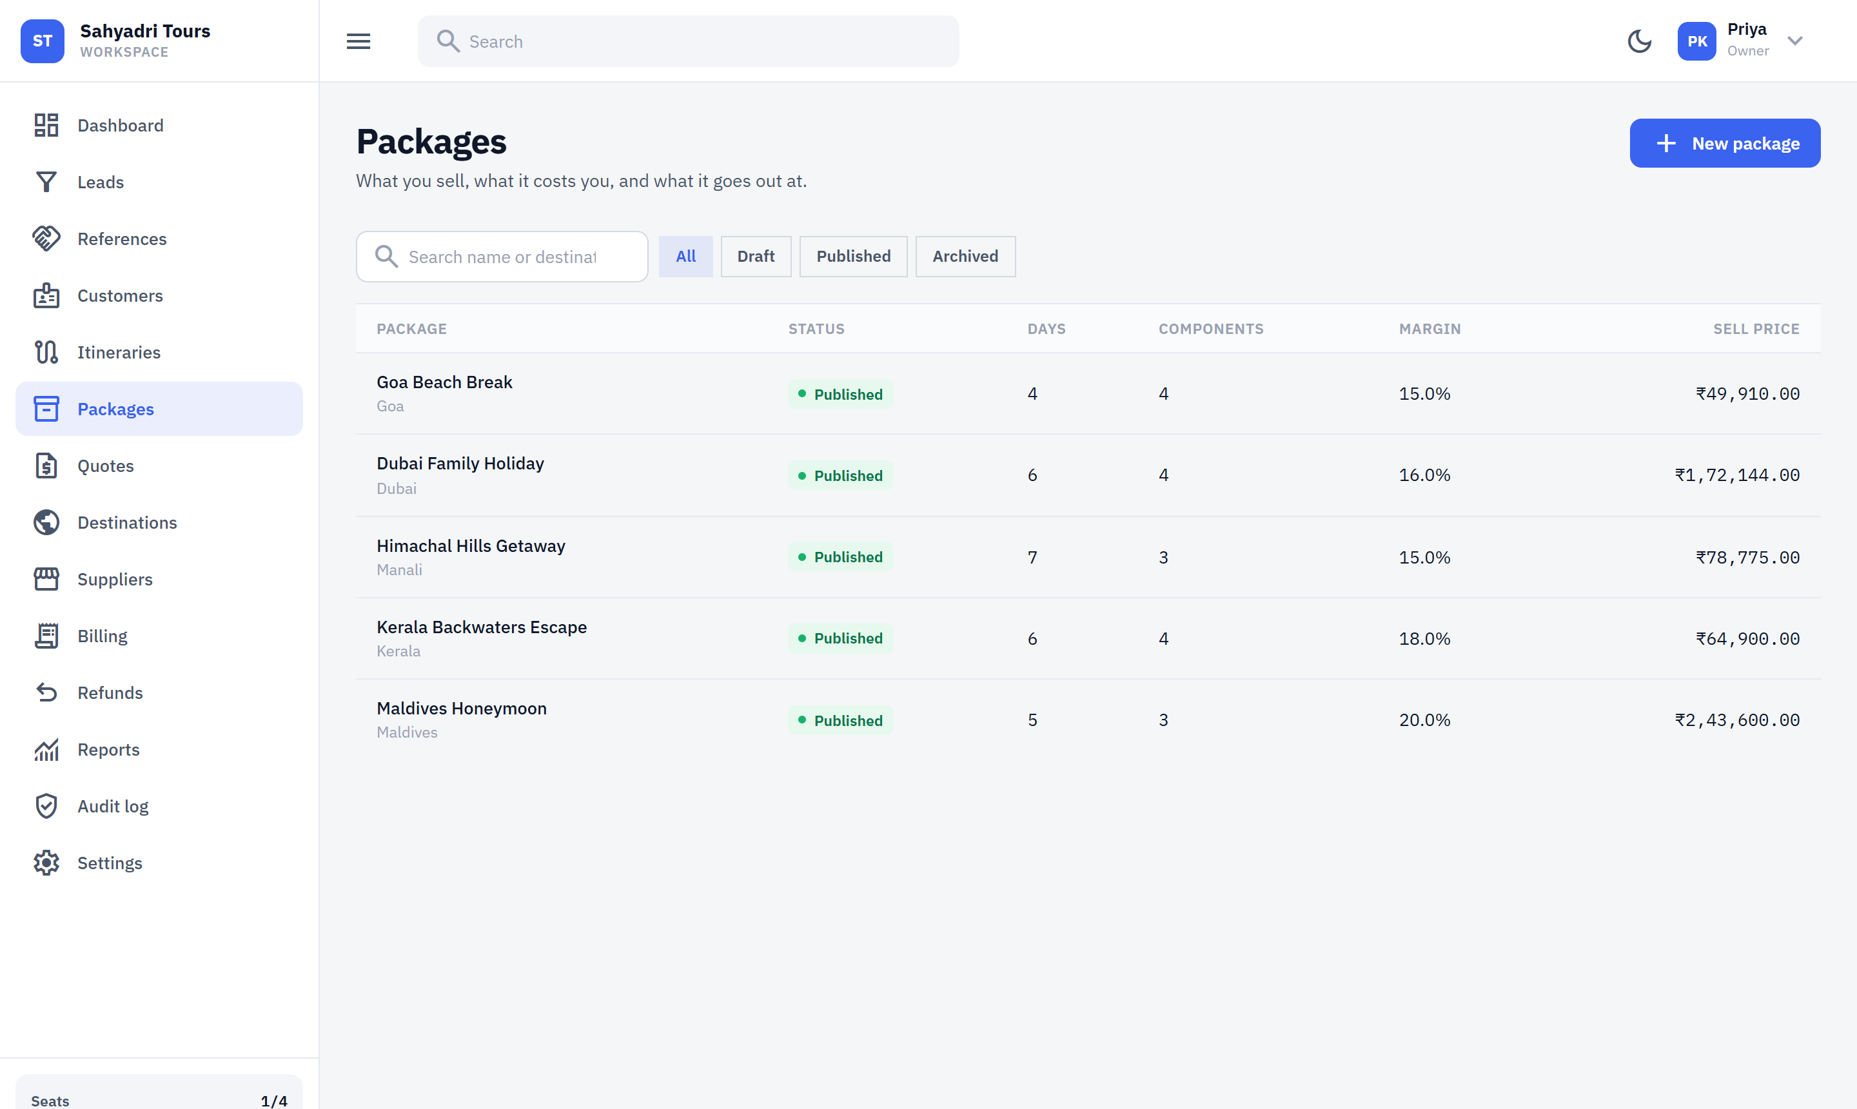Image resolution: width=1857 pixels, height=1109 pixels.
Task: Click the Packages box icon
Action: (x=46, y=409)
